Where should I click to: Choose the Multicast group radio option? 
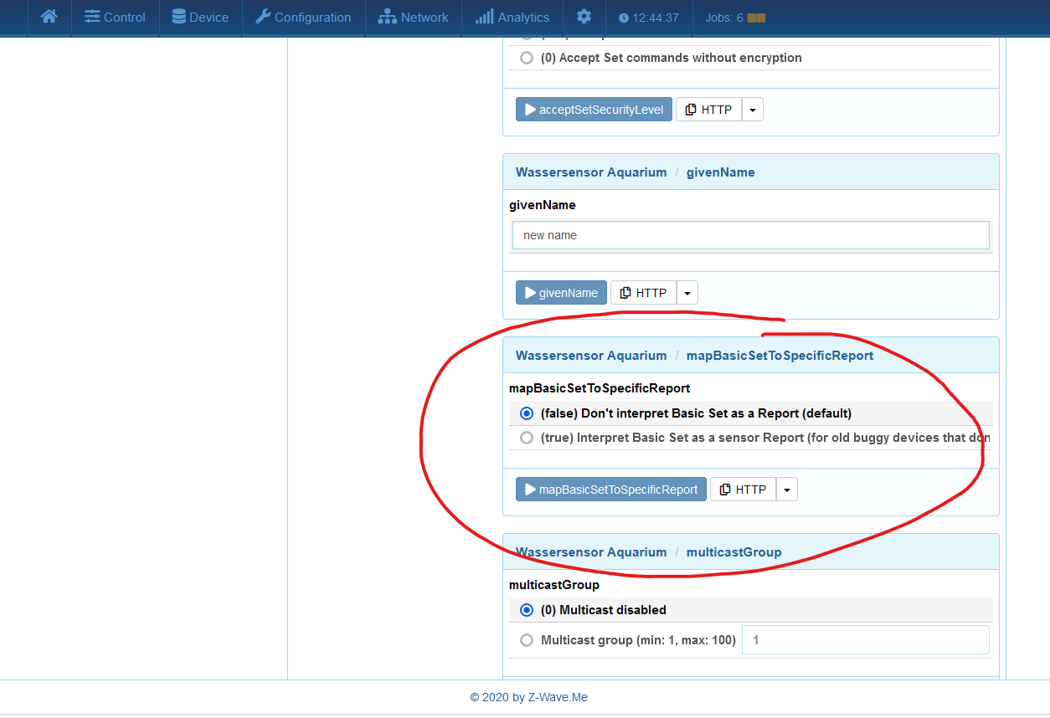point(527,640)
